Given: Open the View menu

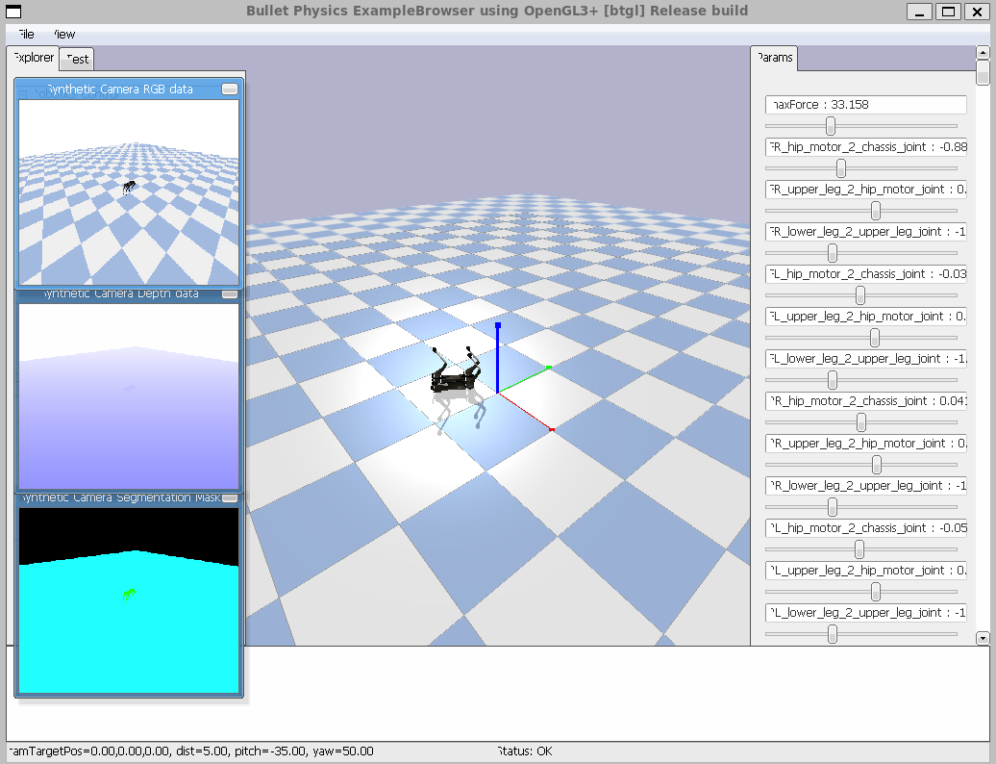Looking at the screenshot, I should [x=64, y=35].
